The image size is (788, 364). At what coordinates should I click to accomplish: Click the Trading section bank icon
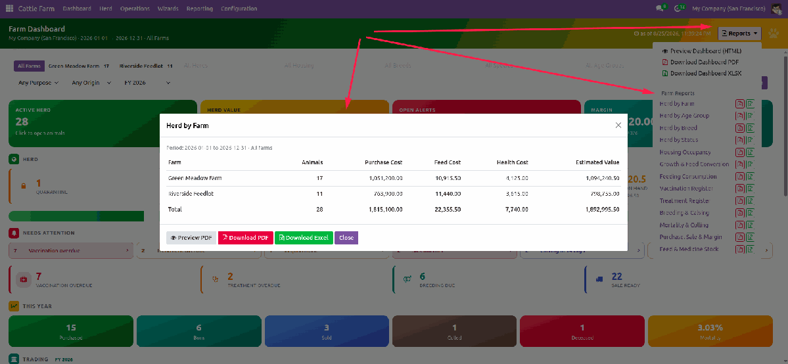[x=14, y=359]
